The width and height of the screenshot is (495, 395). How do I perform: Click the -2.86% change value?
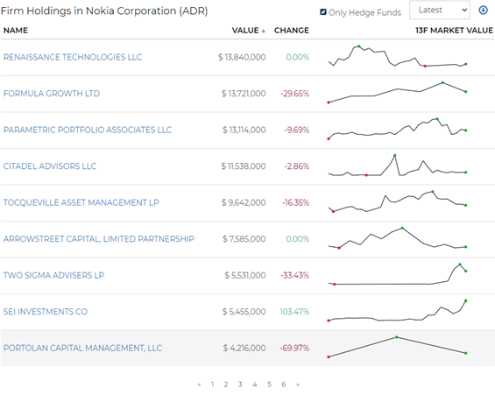point(297,166)
